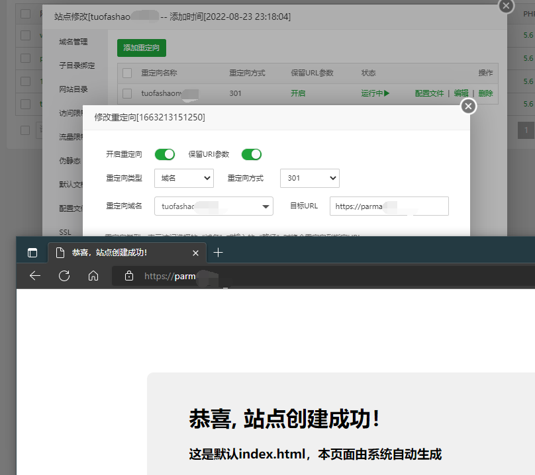This screenshot has height=475, width=535.
Task: Open 网站目录 menu item
Action: [73, 89]
